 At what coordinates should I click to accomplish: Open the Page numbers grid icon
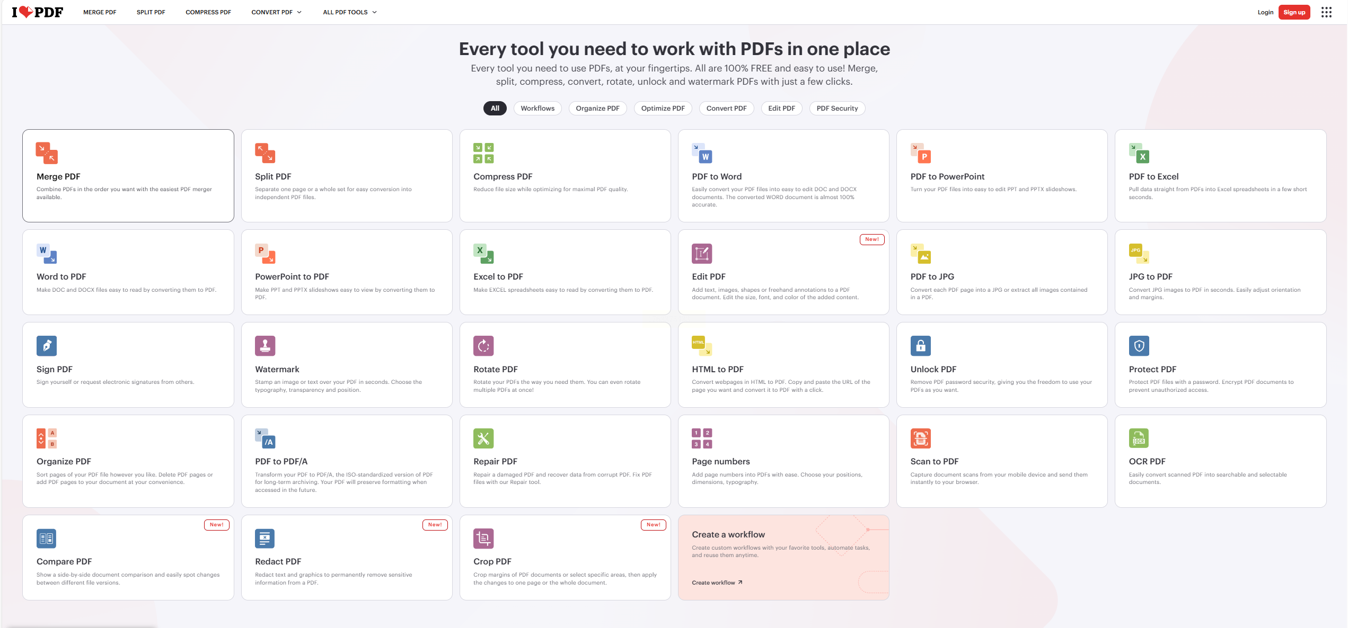[x=701, y=438]
